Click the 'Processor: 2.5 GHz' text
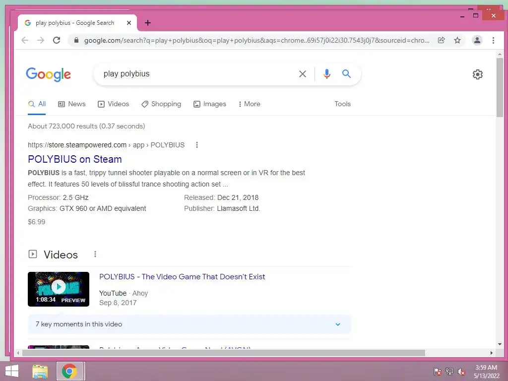The width and height of the screenshot is (508, 381). 58,197
